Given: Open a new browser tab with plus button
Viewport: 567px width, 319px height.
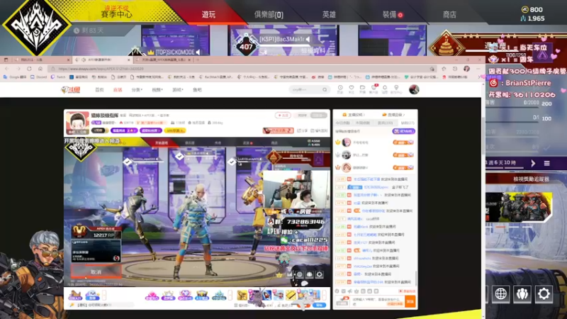Looking at the screenshot, I should tap(197, 60).
